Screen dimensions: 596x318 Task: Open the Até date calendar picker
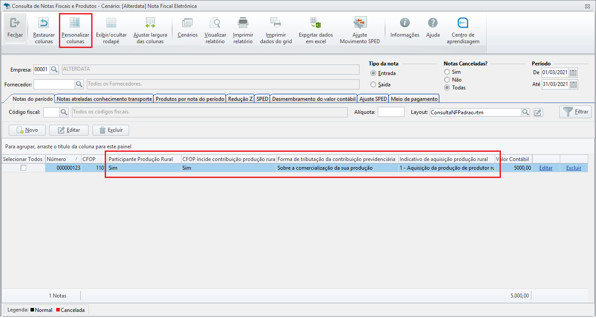pos(573,85)
